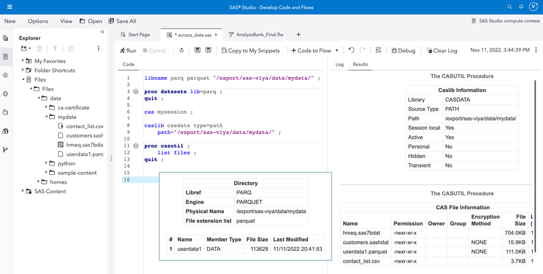Click Save All in the menu bar
Viewport: 543px width, 274px height.
click(x=122, y=21)
